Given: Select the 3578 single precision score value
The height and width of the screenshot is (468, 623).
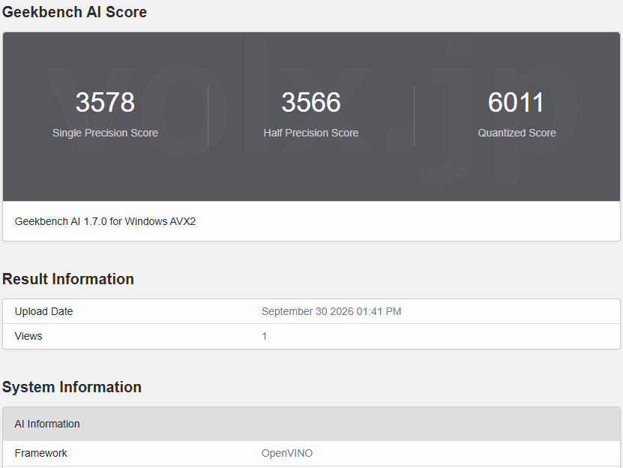Looking at the screenshot, I should (x=105, y=103).
